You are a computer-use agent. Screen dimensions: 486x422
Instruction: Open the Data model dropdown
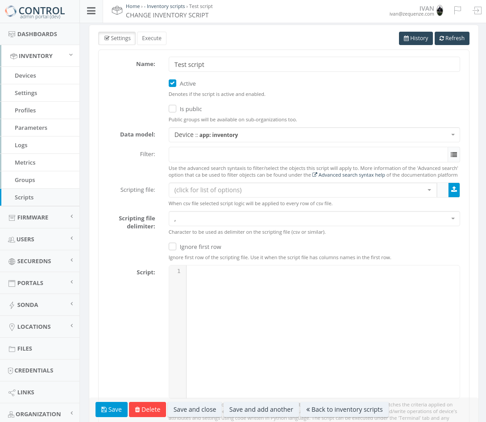click(x=314, y=135)
